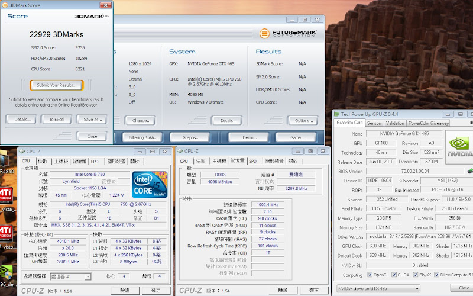Image resolution: width=473 pixels, height=296 pixels.
Task: Click the NVIDIA logo in GPU-Z
Action: (x=459, y=147)
